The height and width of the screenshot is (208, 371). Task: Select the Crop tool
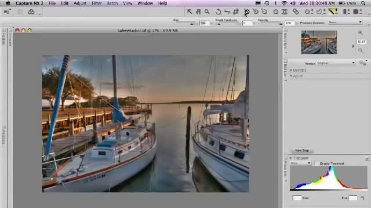point(236,12)
